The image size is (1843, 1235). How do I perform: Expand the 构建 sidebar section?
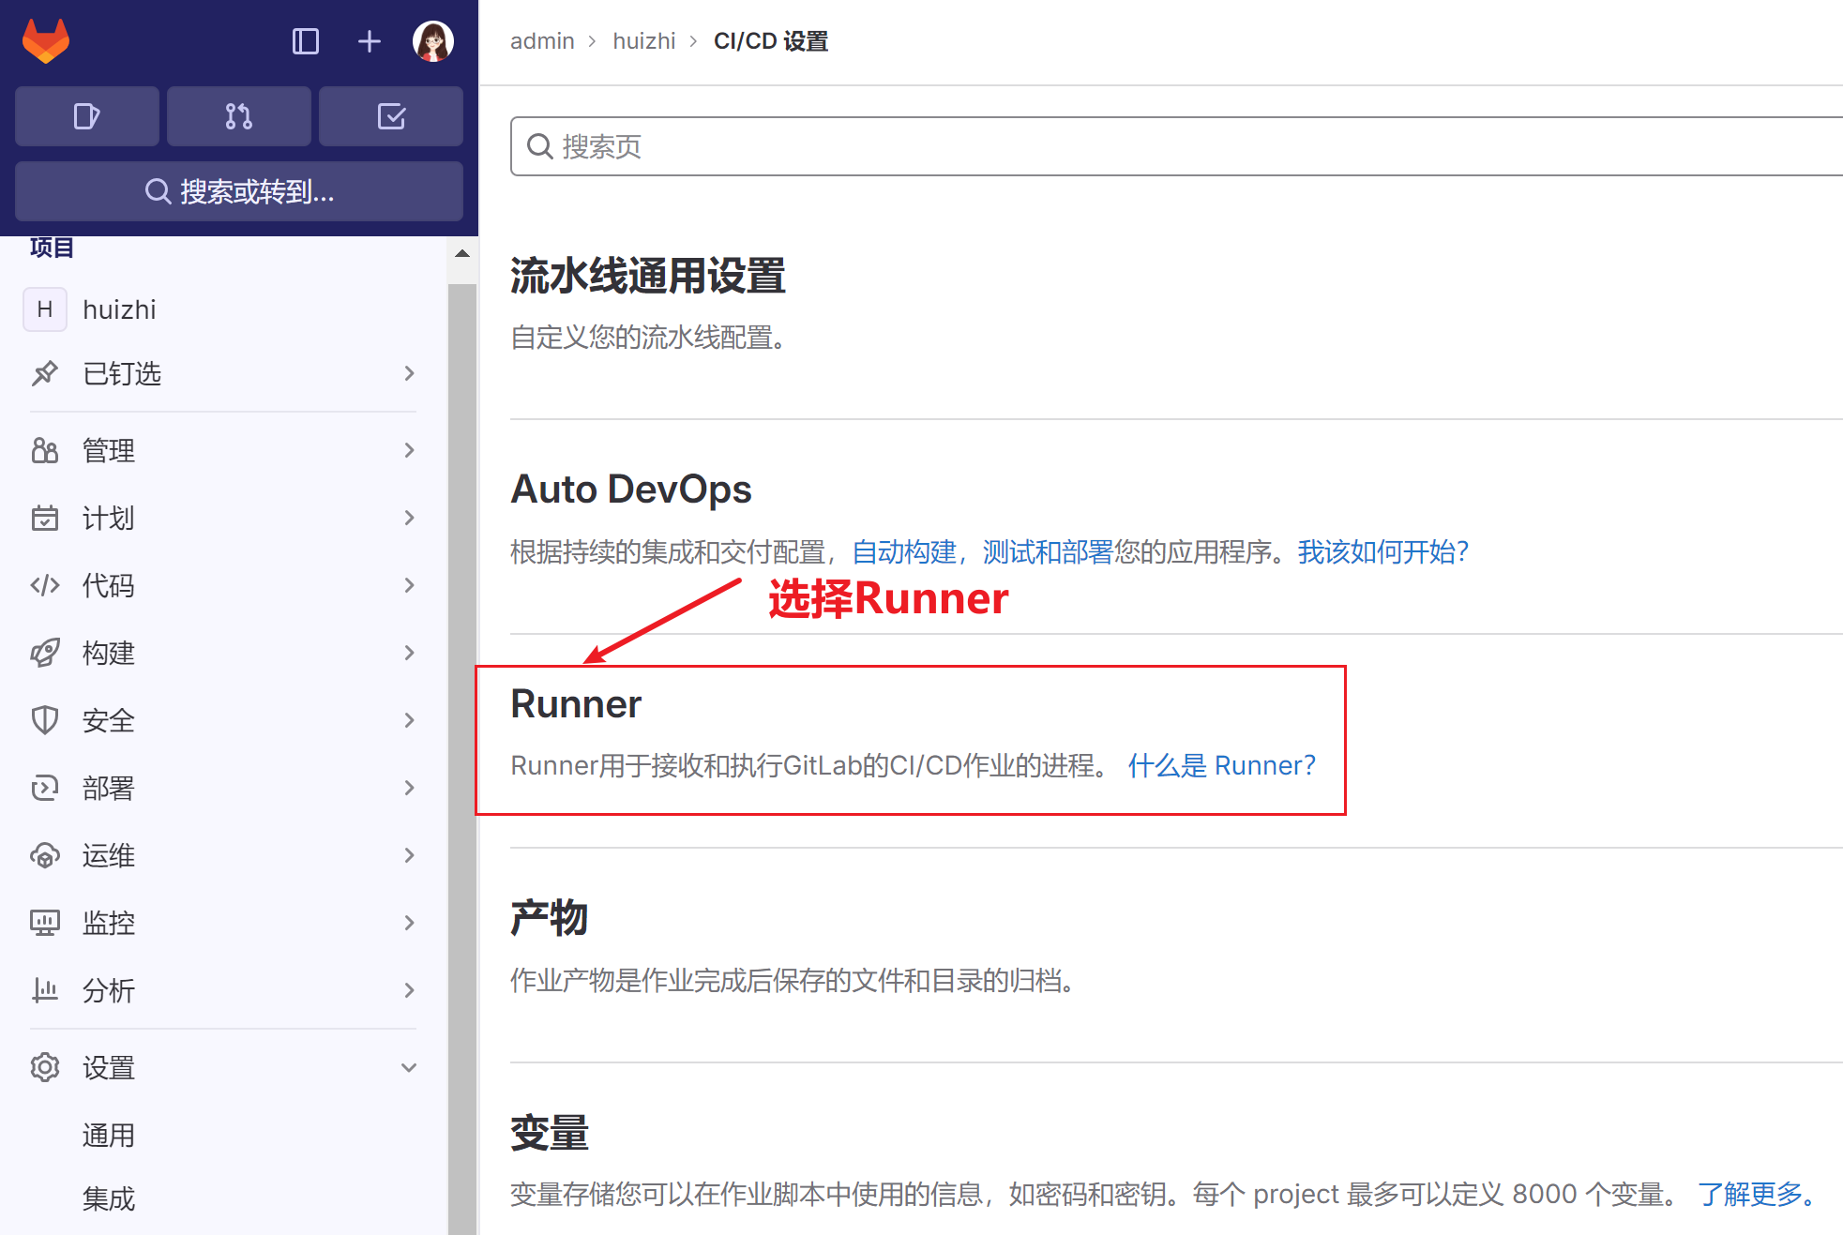click(x=223, y=653)
